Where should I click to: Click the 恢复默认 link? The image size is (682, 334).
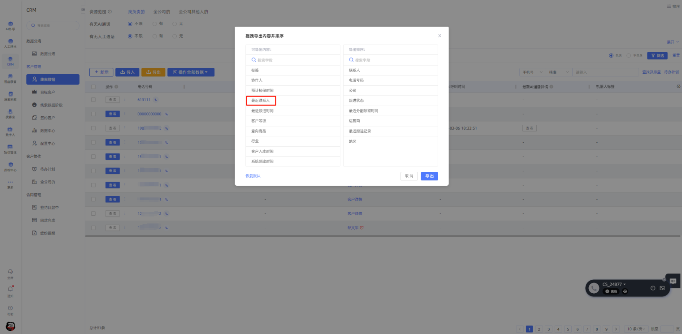pyautogui.click(x=253, y=176)
